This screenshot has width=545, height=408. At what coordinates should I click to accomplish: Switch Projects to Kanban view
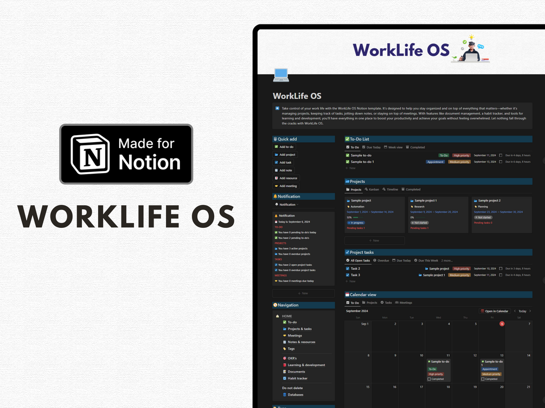coord(371,189)
